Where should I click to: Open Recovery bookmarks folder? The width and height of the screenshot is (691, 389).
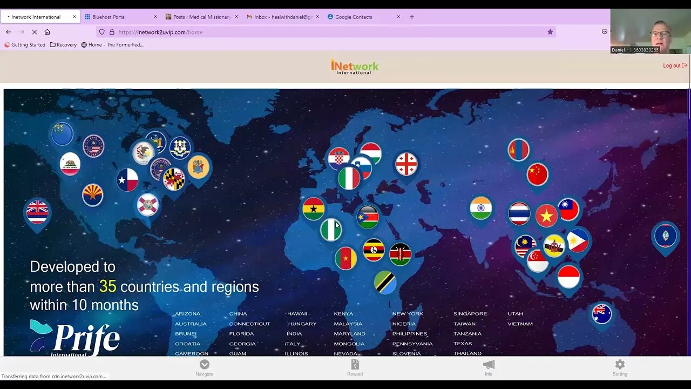(63, 45)
